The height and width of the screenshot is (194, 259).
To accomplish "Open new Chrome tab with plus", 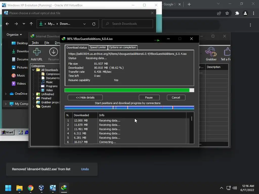I will 189,4.
